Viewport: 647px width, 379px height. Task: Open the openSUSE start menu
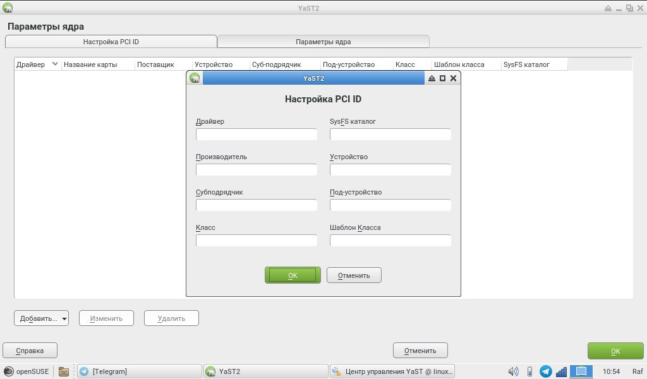(27, 371)
